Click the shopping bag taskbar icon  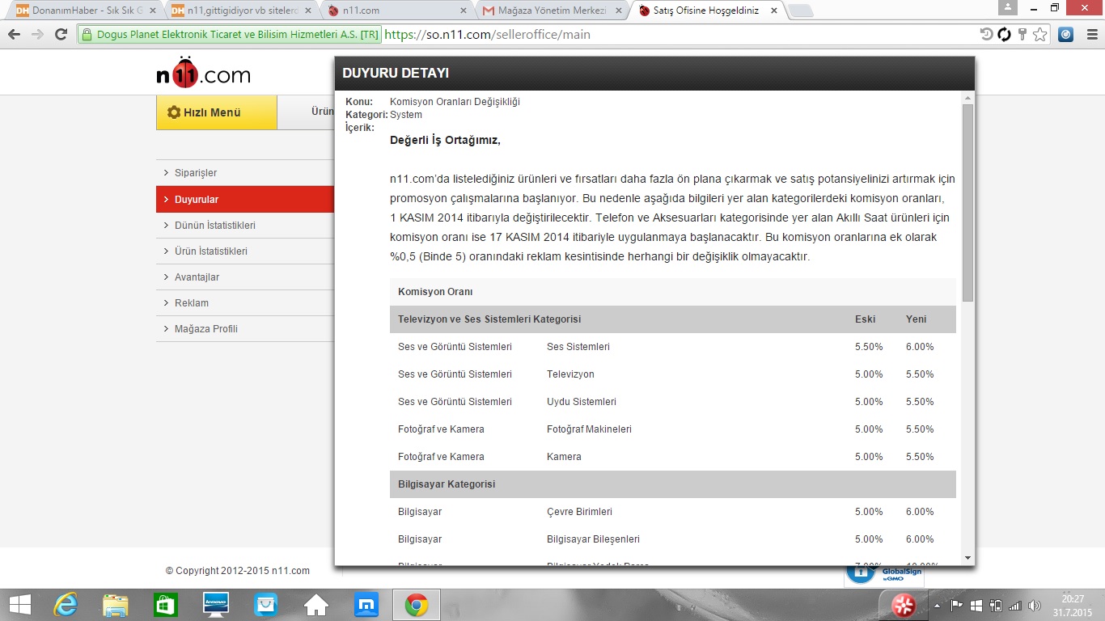[x=265, y=604]
